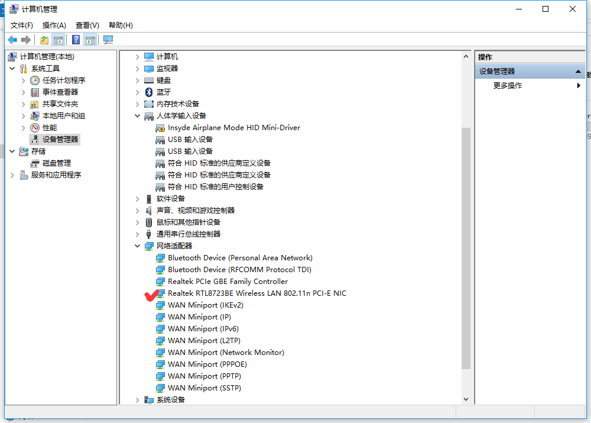Click the speaker icon for 声音、视频和游戏控制器
The height and width of the screenshot is (423, 591).
149,211
